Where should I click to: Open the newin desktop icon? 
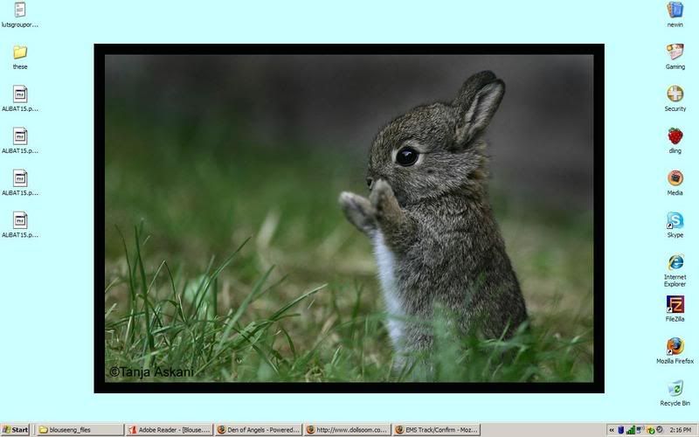tap(675, 10)
